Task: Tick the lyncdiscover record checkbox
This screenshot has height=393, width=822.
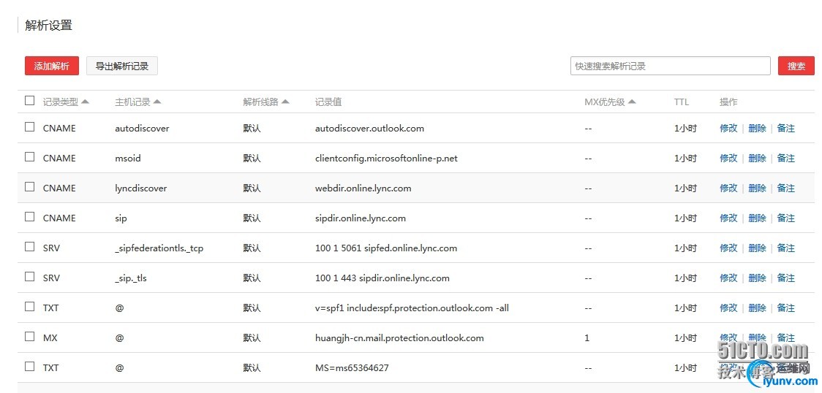Action: 29,187
